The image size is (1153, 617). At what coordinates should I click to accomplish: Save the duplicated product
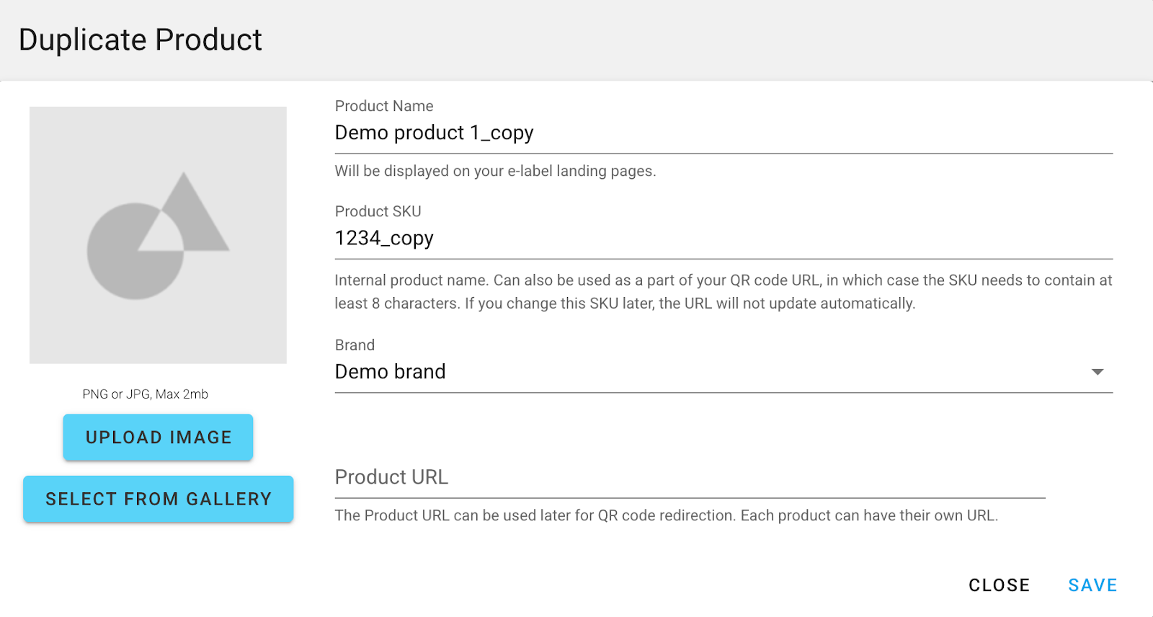tap(1092, 585)
